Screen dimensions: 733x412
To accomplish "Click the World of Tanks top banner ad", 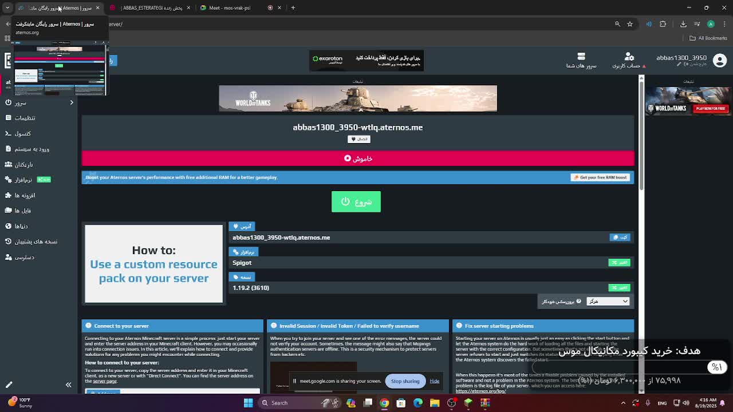I will 358,98.
